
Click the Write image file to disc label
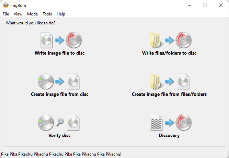[59, 53]
